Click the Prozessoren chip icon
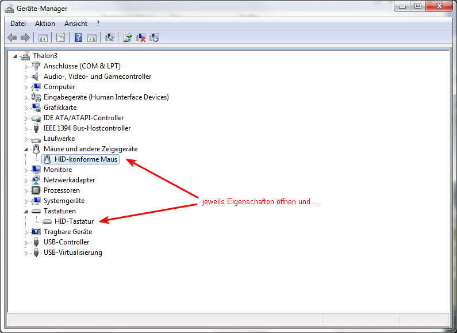457x333 pixels. point(36,190)
